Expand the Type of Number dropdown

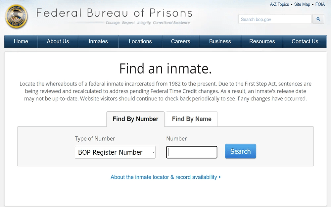(x=115, y=152)
